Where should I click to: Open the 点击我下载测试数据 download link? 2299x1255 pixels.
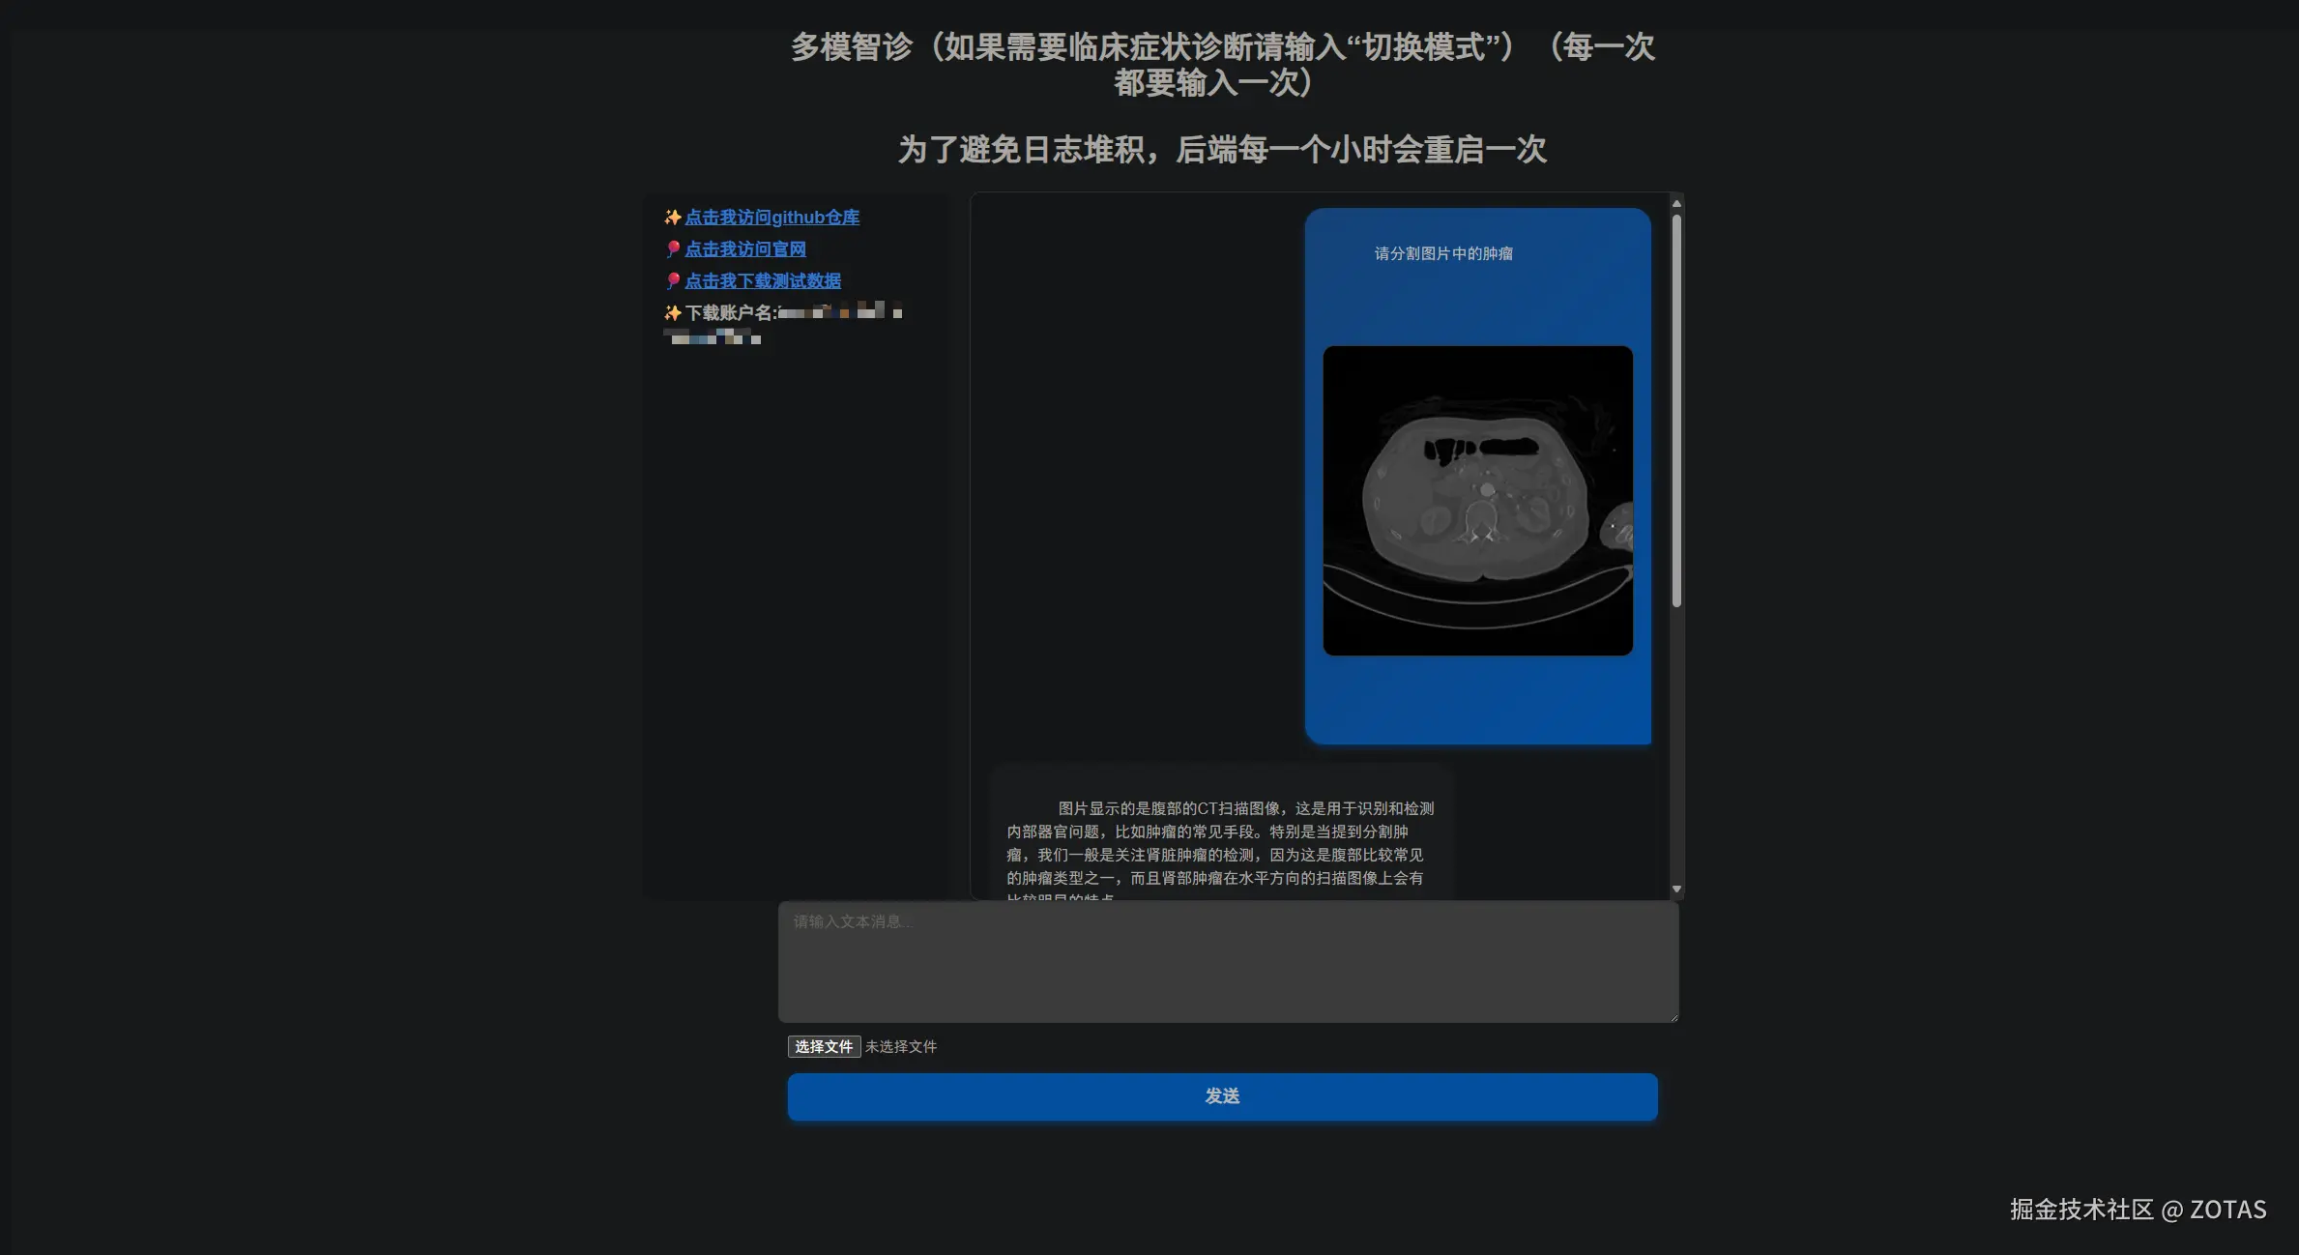(x=764, y=280)
